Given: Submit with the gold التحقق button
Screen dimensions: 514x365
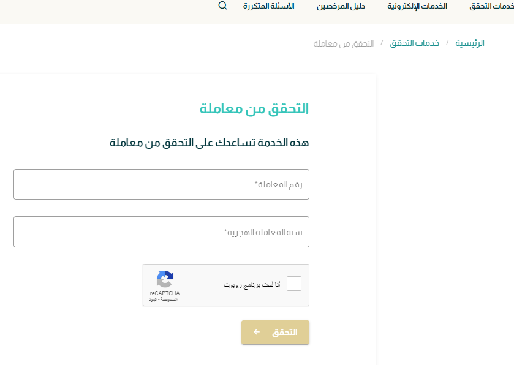Looking at the screenshot, I should [275, 332].
